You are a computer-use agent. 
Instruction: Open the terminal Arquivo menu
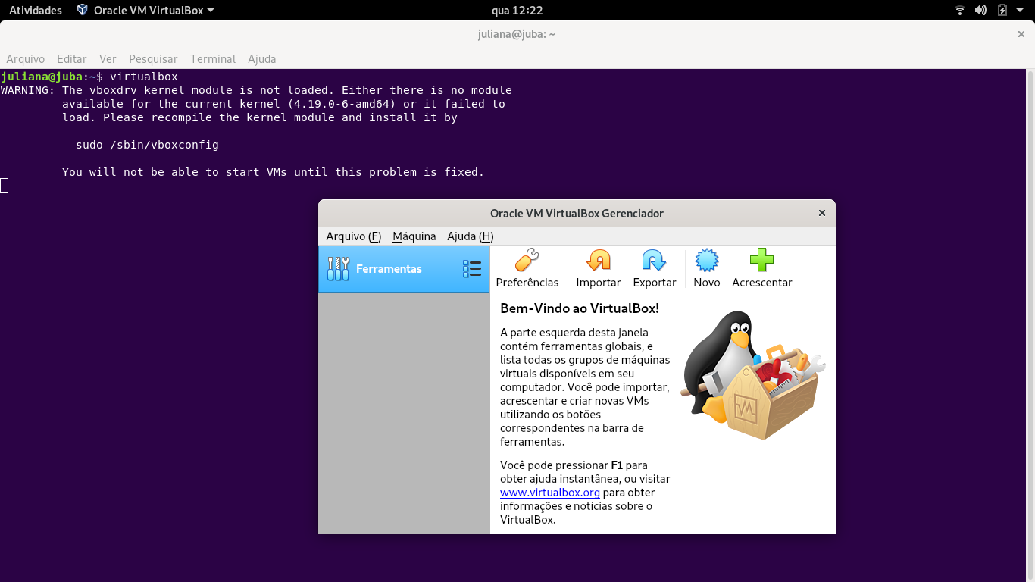[26, 59]
